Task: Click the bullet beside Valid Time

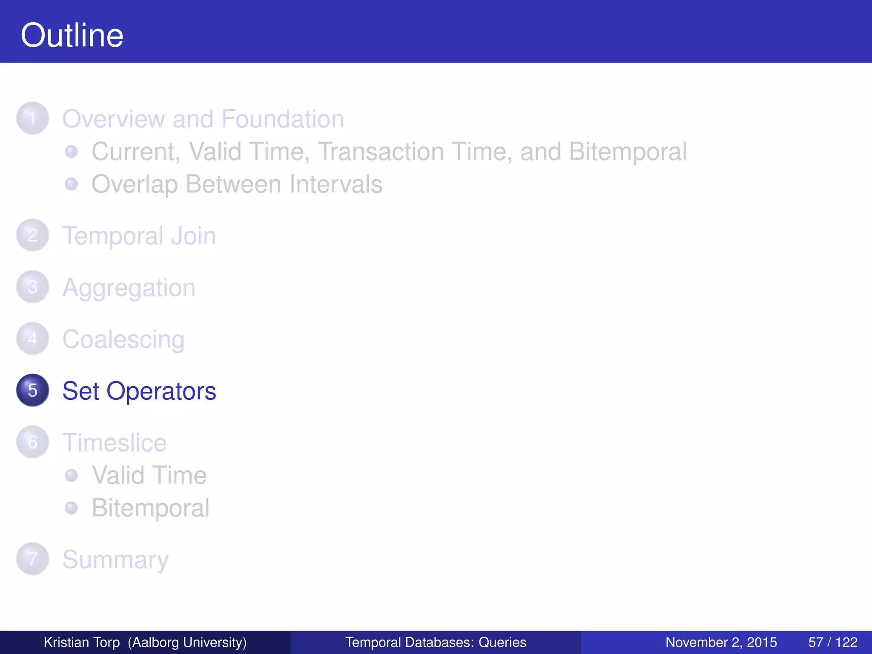Action: (72, 475)
